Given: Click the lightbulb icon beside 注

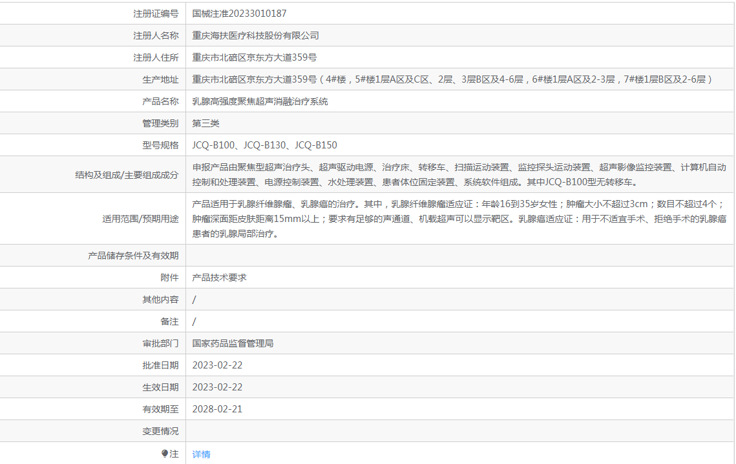Looking at the screenshot, I should tap(164, 454).
